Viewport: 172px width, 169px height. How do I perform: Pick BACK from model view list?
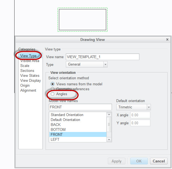click(x=56, y=125)
